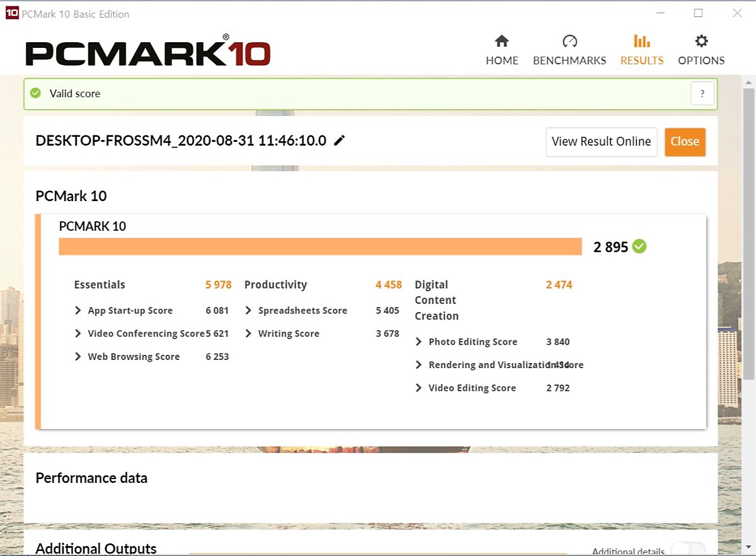Image resolution: width=756 pixels, height=556 pixels.
Task: Expand Video Conferencing Score details
Action: pyautogui.click(x=78, y=333)
